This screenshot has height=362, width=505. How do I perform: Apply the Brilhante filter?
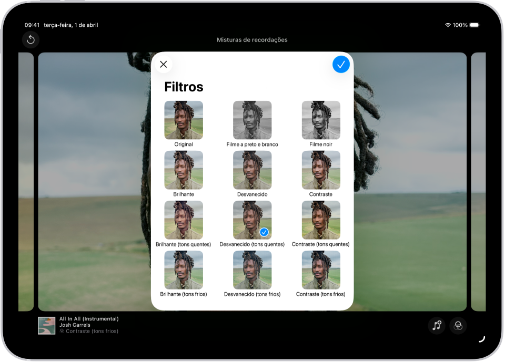tap(184, 170)
